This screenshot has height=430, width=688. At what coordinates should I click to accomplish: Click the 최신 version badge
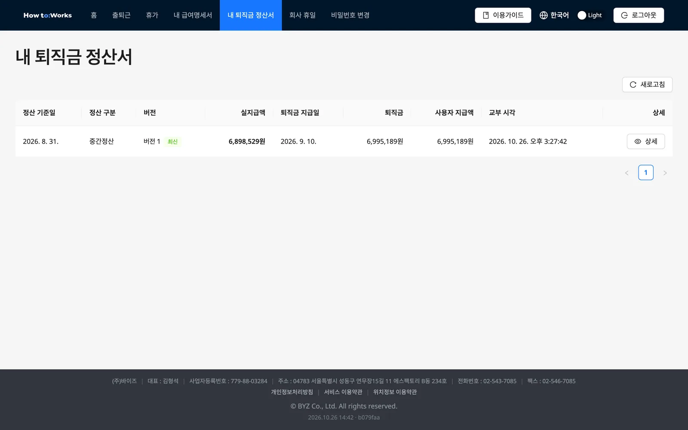click(x=173, y=141)
